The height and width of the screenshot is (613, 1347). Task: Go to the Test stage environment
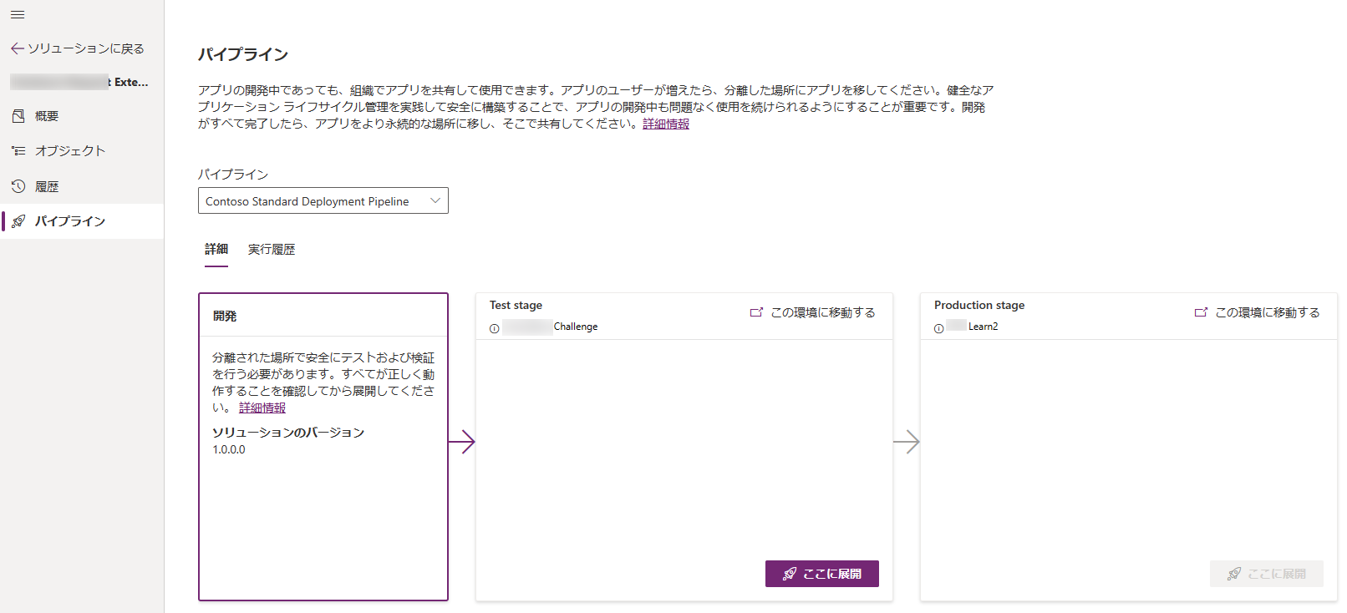tap(812, 312)
